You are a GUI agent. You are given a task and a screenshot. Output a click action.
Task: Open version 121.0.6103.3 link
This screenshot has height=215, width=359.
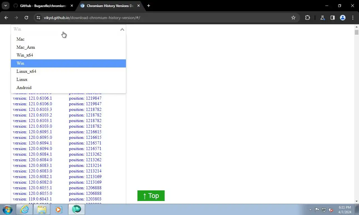[32, 109]
